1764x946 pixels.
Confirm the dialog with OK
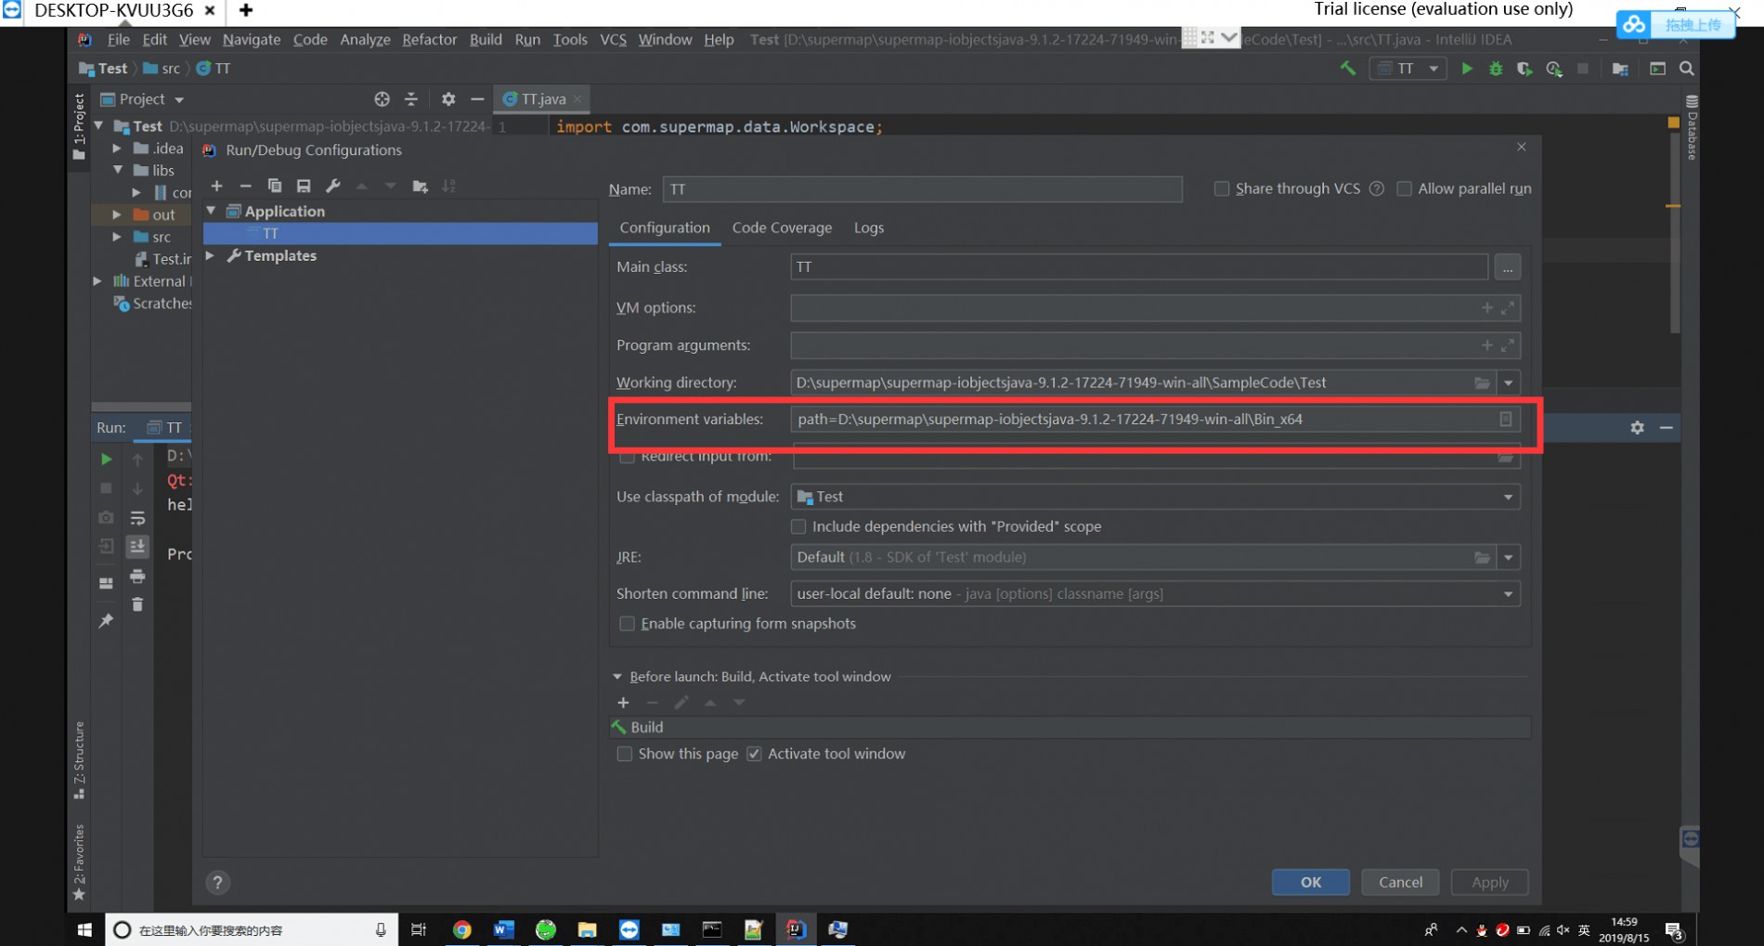point(1311,882)
